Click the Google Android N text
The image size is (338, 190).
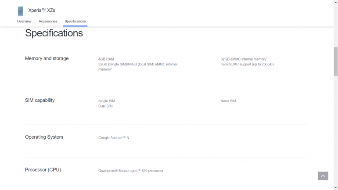(114, 138)
